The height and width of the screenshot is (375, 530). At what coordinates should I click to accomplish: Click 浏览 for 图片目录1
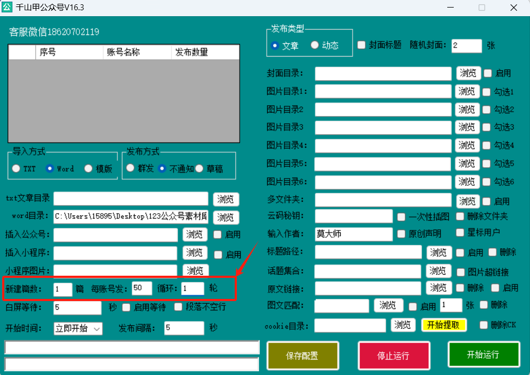(467, 91)
